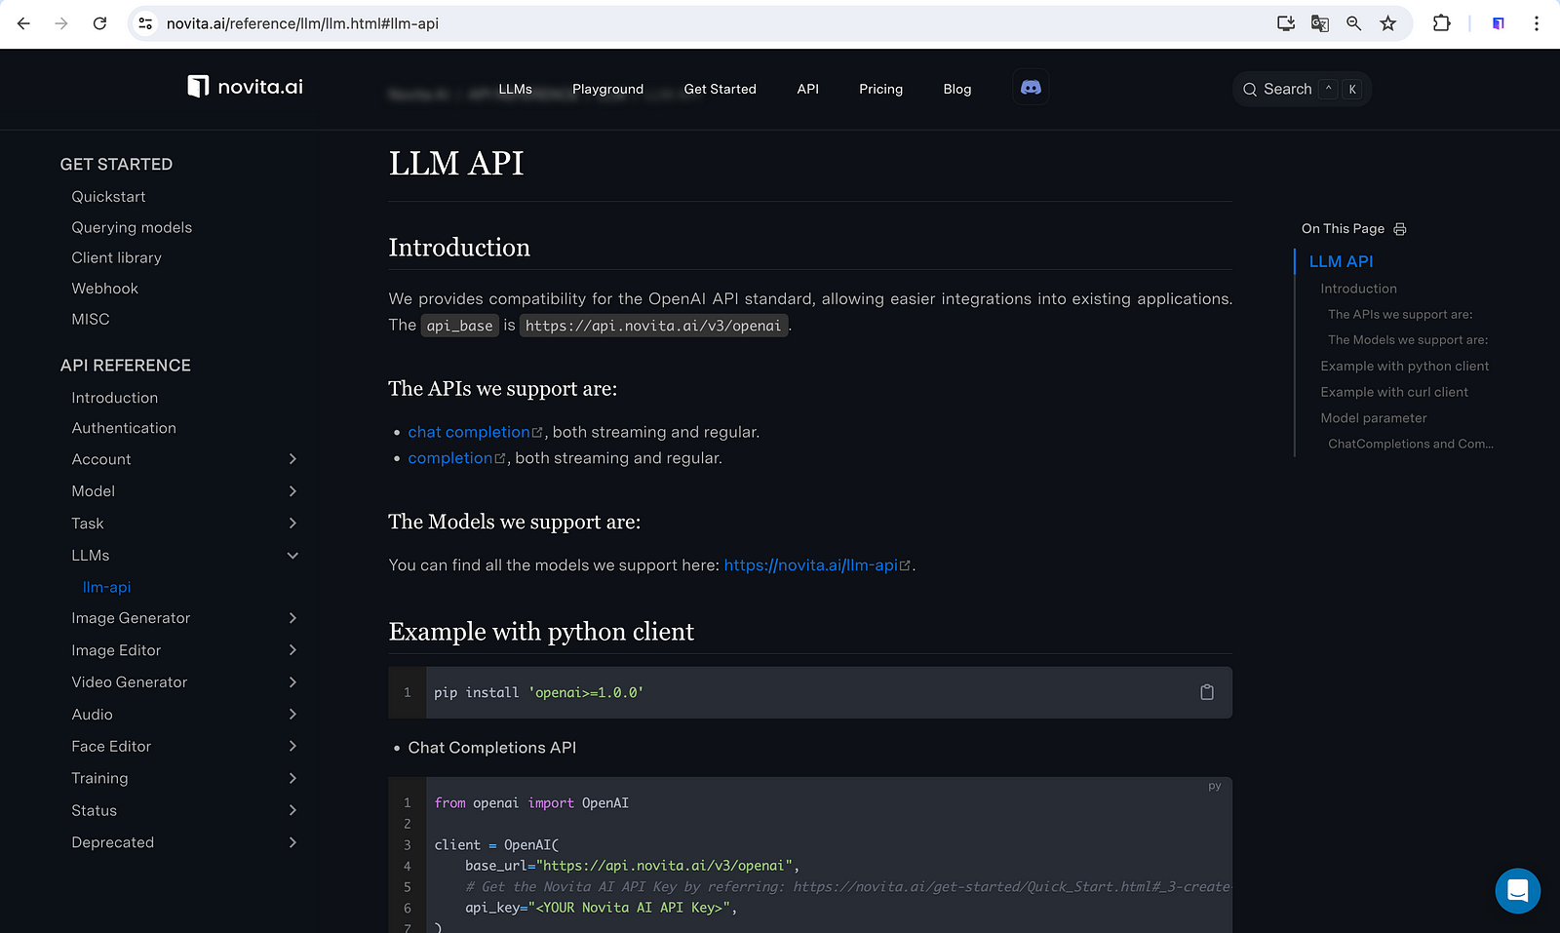
Task: Click the print page icon
Action: click(x=1400, y=229)
